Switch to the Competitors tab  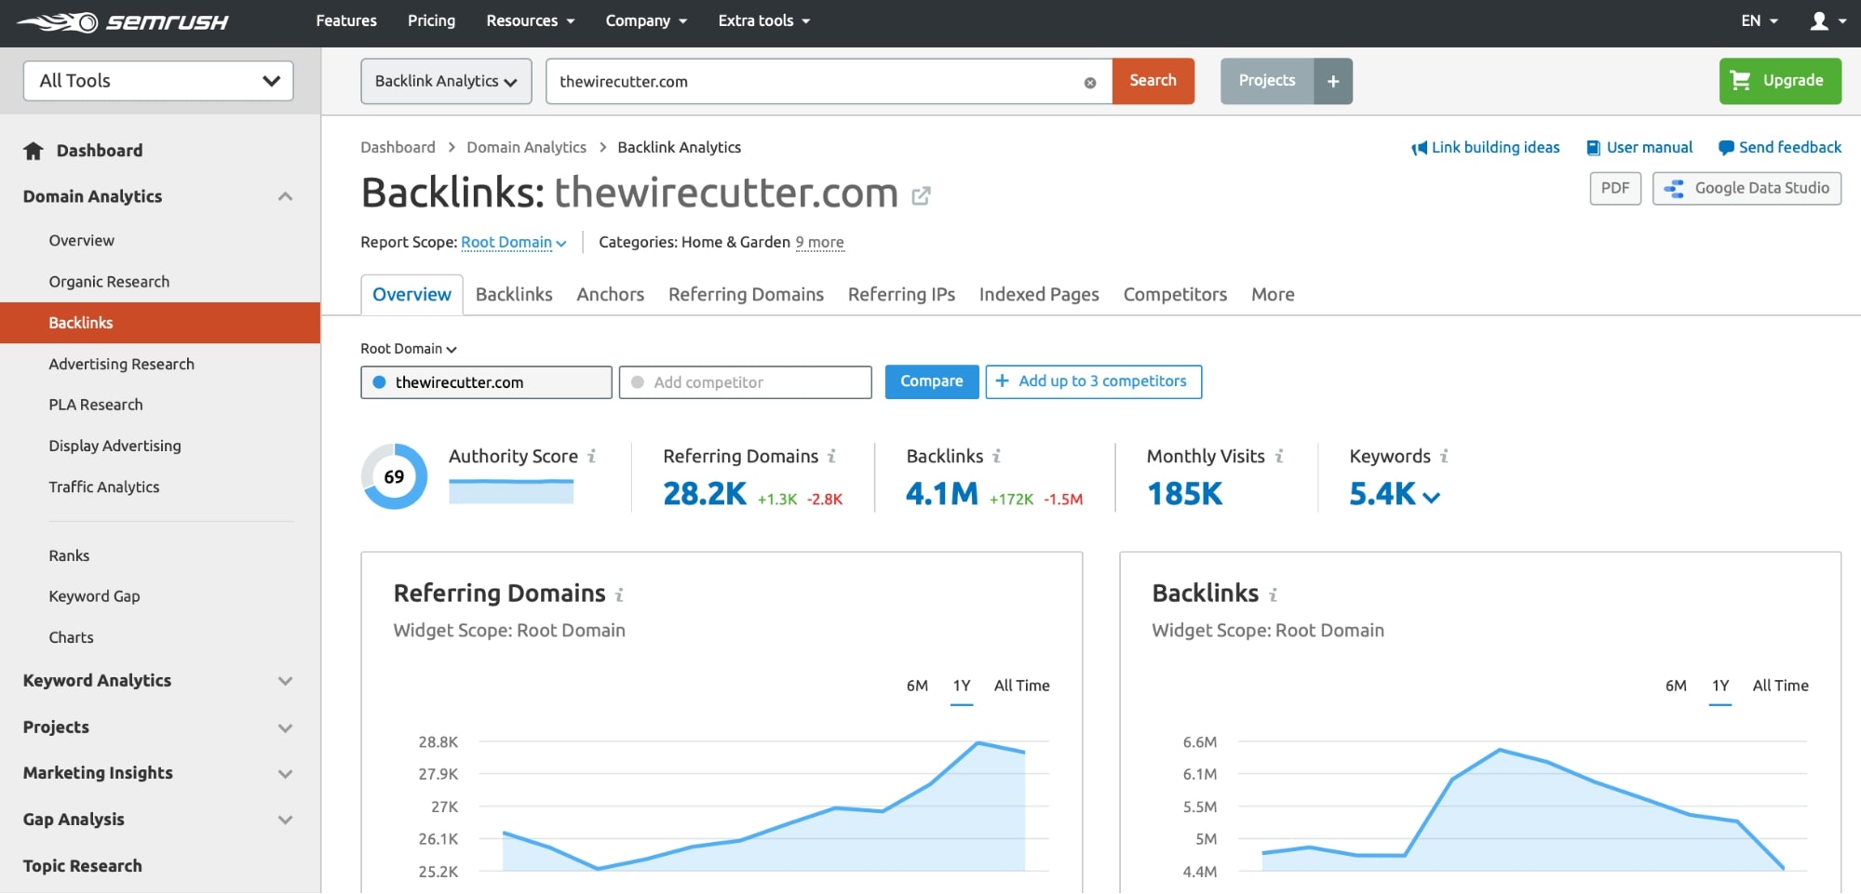pos(1175,295)
